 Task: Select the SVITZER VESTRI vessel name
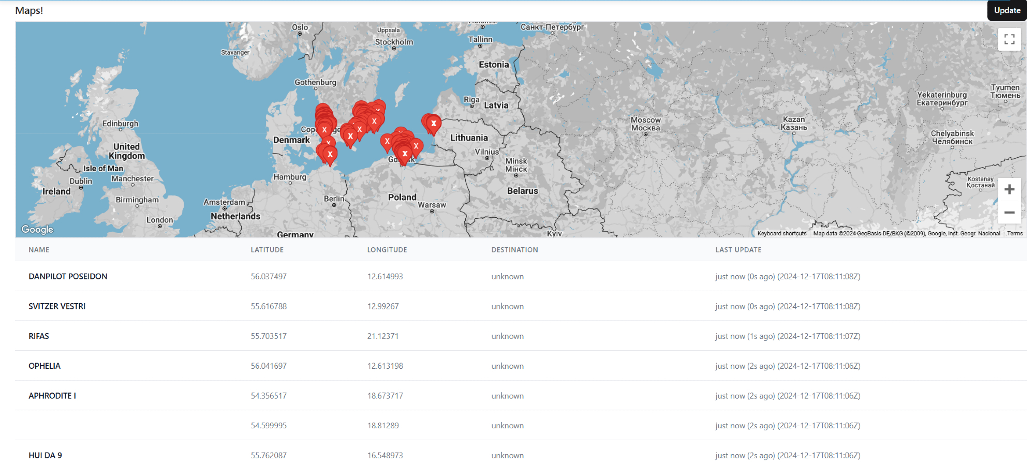[57, 306]
